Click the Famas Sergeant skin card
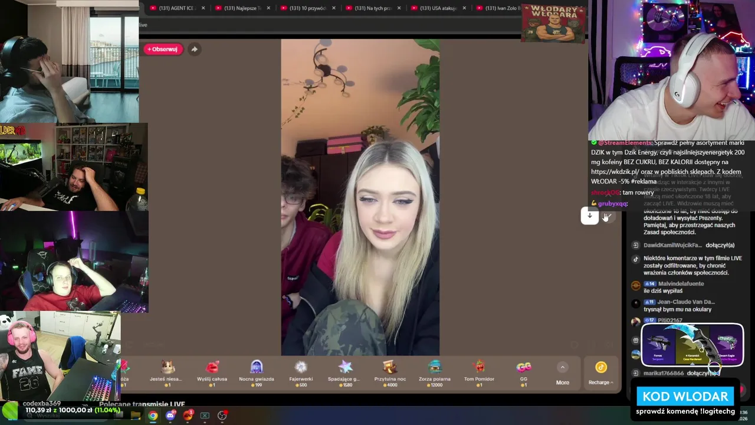Viewport: 755px width, 425px height. click(658, 346)
